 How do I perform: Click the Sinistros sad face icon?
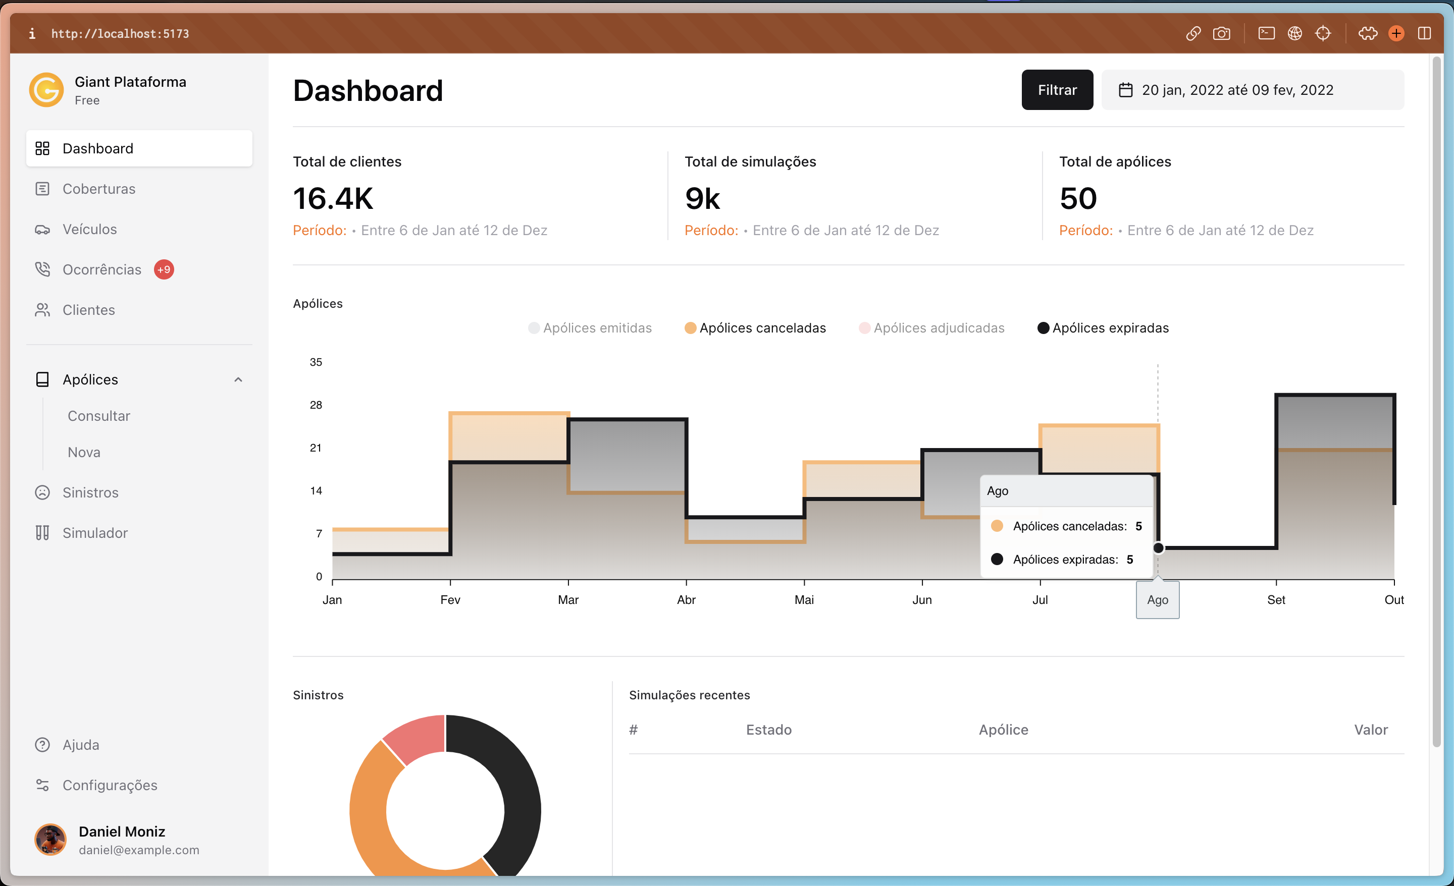tap(42, 492)
